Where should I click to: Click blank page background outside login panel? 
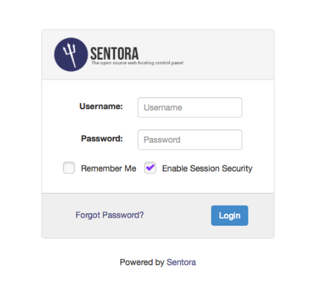299,134
